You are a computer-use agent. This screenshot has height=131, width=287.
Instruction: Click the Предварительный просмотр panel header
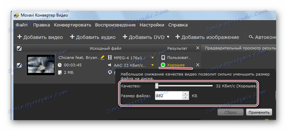click(x=240, y=48)
